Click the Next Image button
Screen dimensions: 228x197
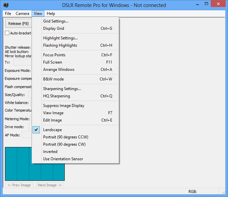50,185
